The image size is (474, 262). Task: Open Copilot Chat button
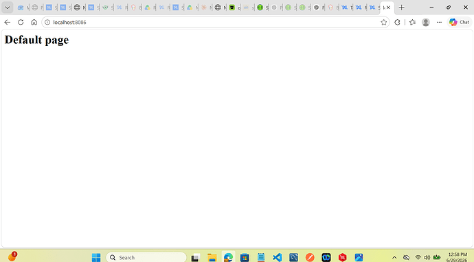459,22
